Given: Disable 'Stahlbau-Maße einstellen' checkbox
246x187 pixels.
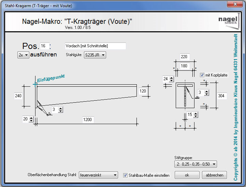Looking at the screenshot, I should 125,175.
